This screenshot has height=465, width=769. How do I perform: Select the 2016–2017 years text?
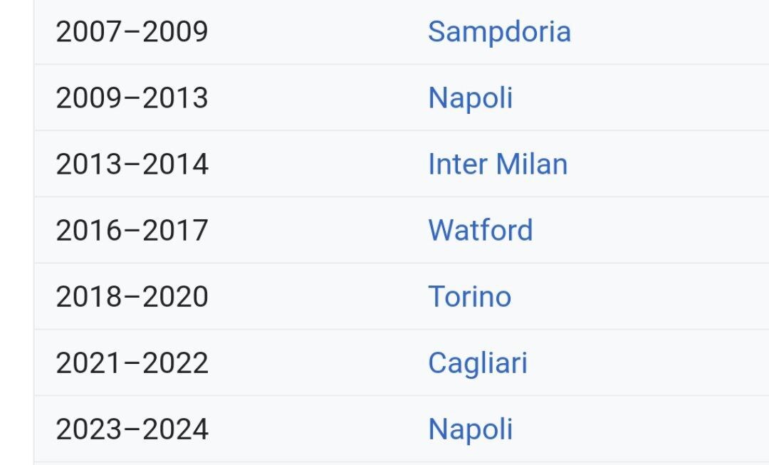(132, 231)
